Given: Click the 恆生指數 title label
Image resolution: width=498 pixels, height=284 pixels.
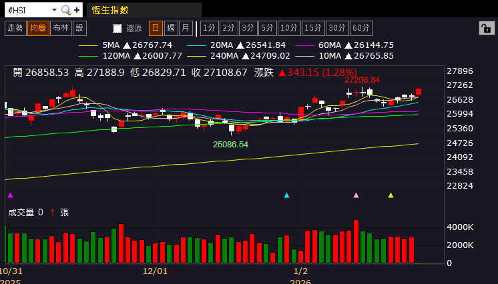Looking at the screenshot, I should click(x=110, y=10).
